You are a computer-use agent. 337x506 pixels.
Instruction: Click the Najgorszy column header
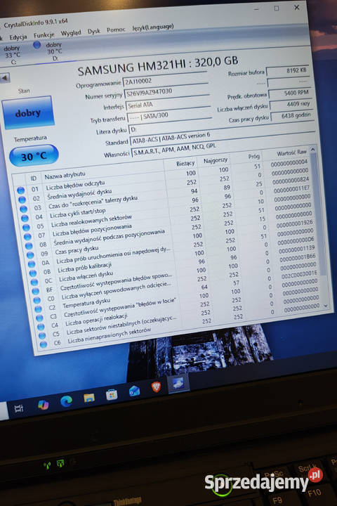(216, 160)
